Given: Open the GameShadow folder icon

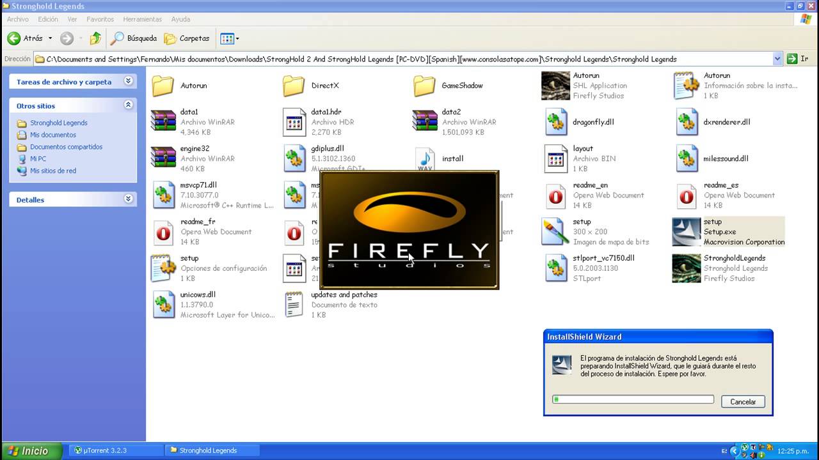Looking at the screenshot, I should pyautogui.click(x=424, y=86).
